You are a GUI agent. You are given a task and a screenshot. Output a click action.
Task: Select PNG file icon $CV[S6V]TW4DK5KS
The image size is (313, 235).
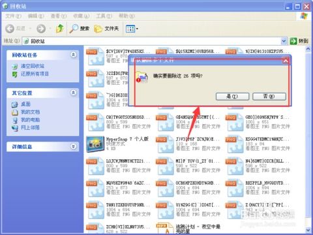coord(95,57)
